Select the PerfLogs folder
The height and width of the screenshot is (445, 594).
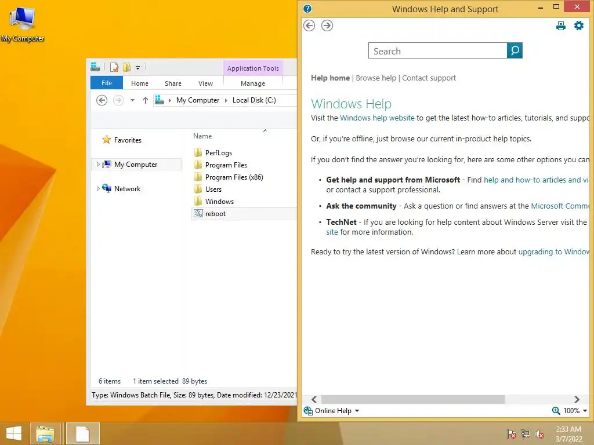pyautogui.click(x=219, y=152)
